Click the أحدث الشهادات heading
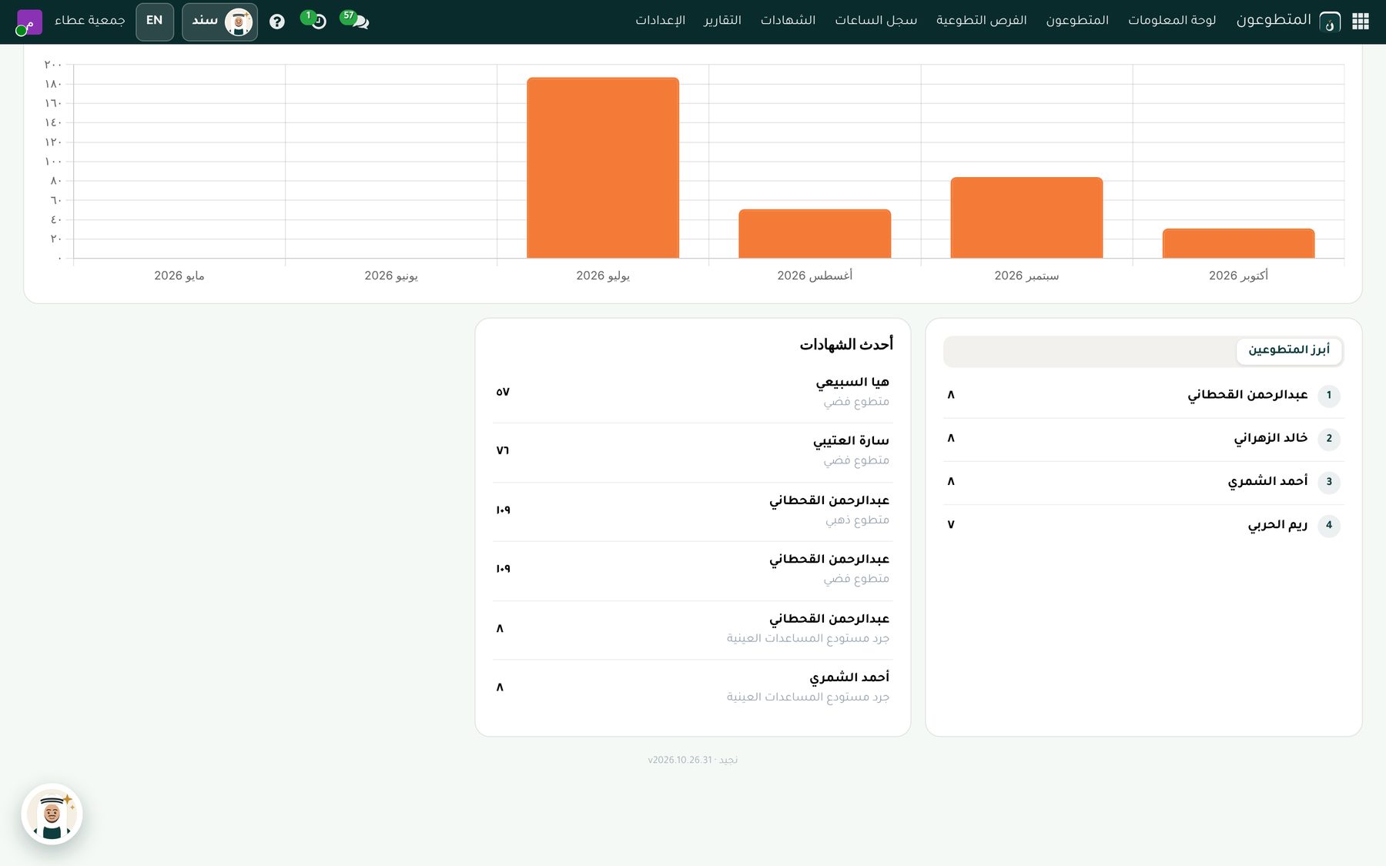This screenshot has height=866, width=1386. pyautogui.click(x=846, y=344)
